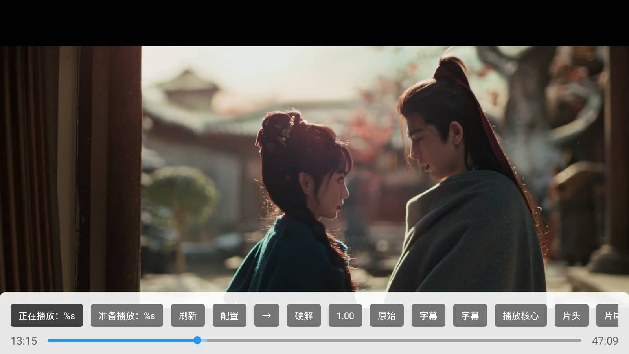Switch the 原始 aspect ratio option

[387, 315]
